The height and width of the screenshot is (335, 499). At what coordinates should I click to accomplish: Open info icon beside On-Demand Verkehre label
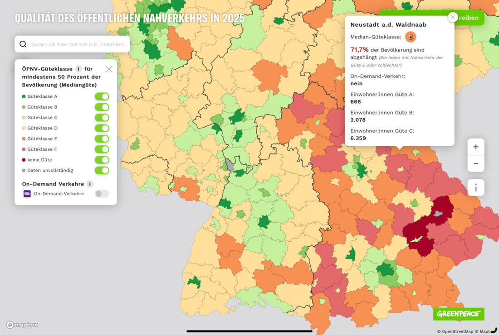[x=90, y=184]
